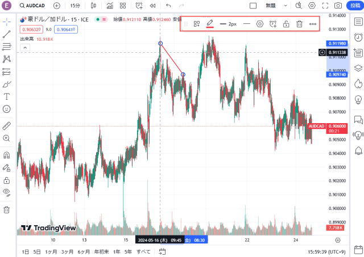Select the forecasting and measurement tools
364x257 pixels.
[x=7, y=72]
